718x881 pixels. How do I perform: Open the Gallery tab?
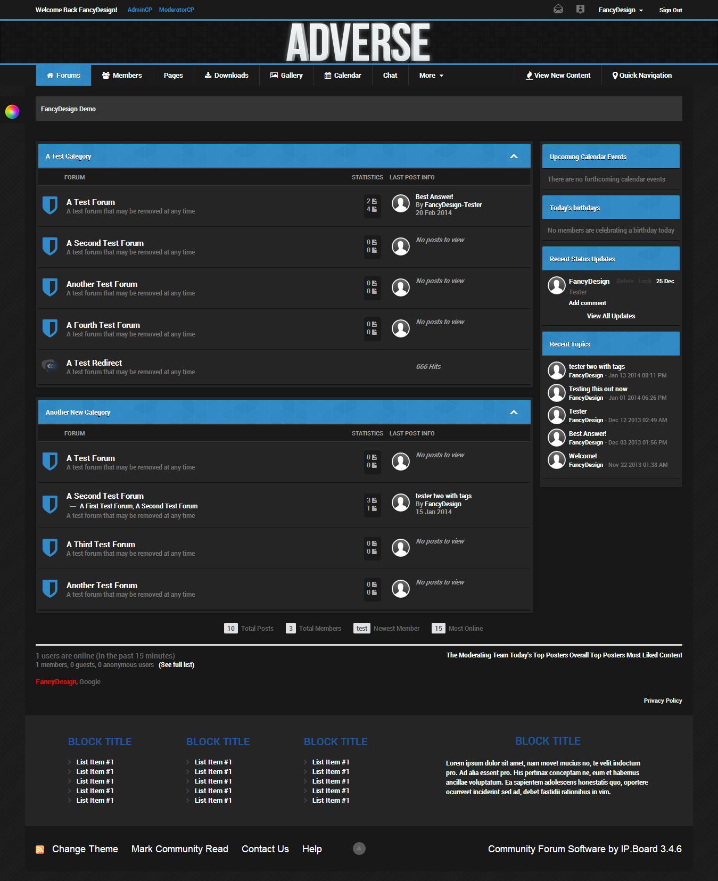pyautogui.click(x=286, y=76)
